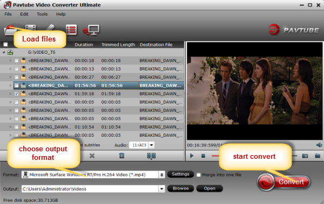Click the title icon in the 00:00:18 row
Screen dimensions: 324x204
pyautogui.click(x=23, y=60)
